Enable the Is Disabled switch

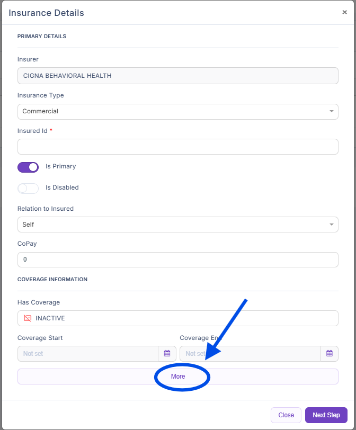[x=28, y=188]
